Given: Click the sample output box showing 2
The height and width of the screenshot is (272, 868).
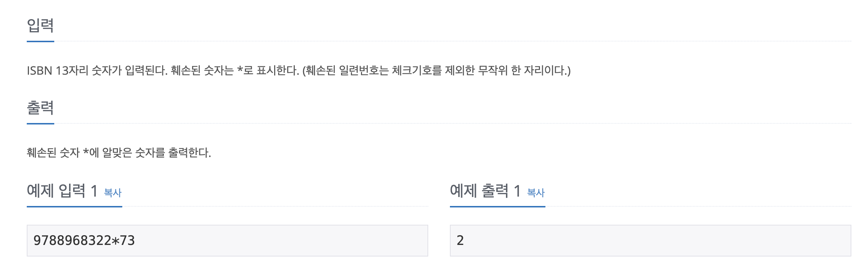Looking at the screenshot, I should pos(650,241).
